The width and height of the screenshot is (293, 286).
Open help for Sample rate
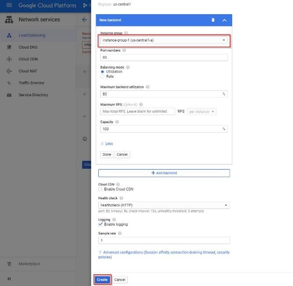tap(120, 233)
